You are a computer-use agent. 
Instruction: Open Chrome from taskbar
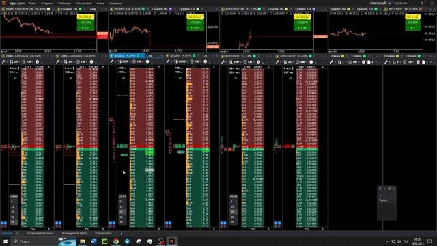[x=116, y=241]
